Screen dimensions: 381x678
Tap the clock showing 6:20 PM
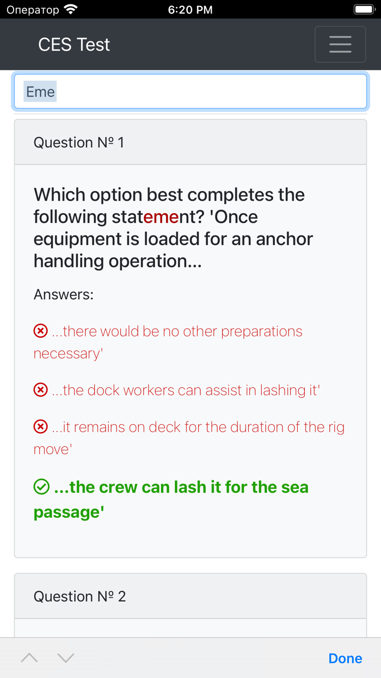[x=190, y=9]
